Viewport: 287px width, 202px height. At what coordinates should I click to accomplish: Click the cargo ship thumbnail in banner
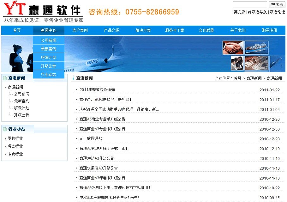pos(256,48)
